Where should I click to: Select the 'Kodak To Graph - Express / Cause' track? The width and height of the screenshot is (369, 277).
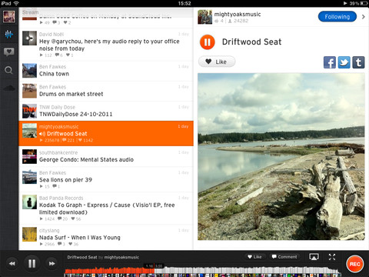tap(106, 209)
